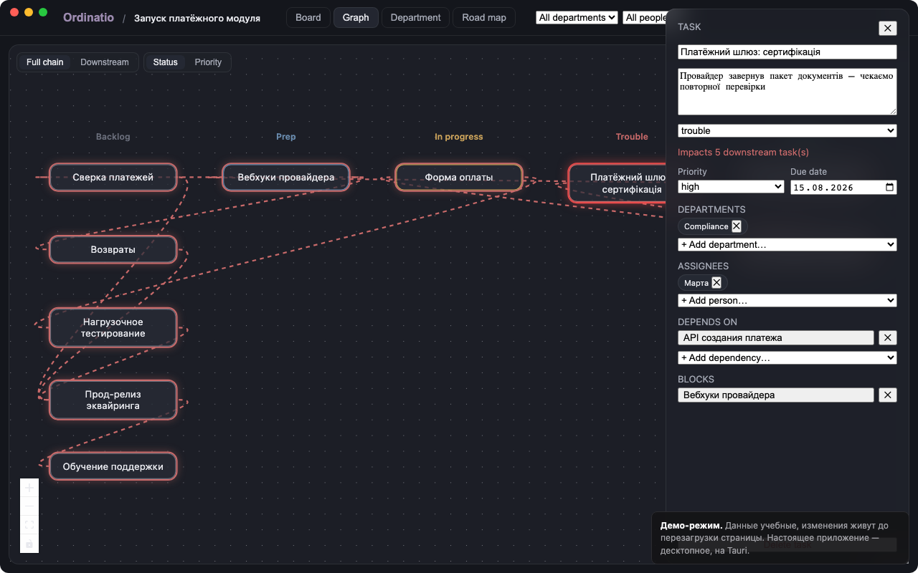The height and width of the screenshot is (573, 918).
Task: Select the Нагрузочное тестирование node
Action: 113,327
